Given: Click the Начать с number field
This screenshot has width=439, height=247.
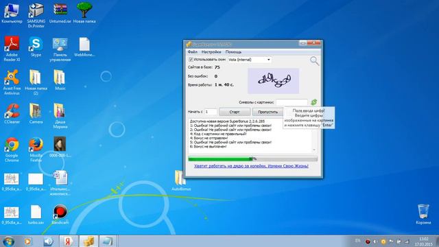Looking at the screenshot, I should tap(211, 112).
